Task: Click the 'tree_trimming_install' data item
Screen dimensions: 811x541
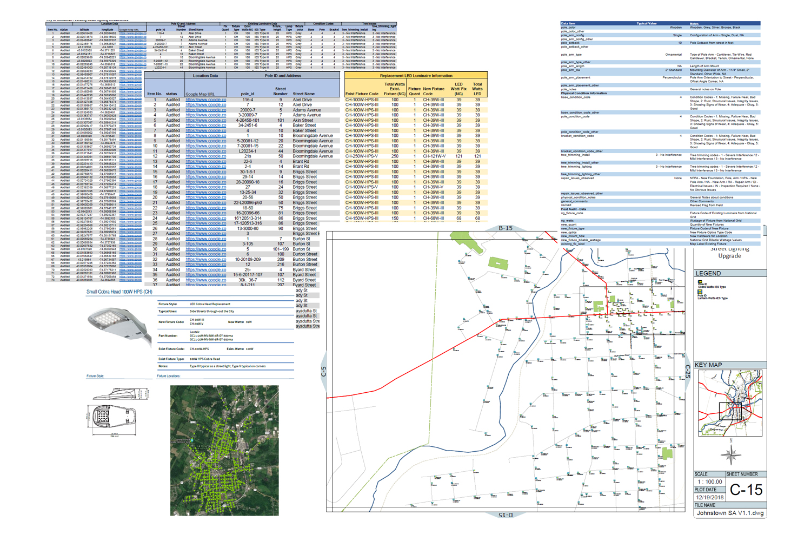Action: point(575,155)
